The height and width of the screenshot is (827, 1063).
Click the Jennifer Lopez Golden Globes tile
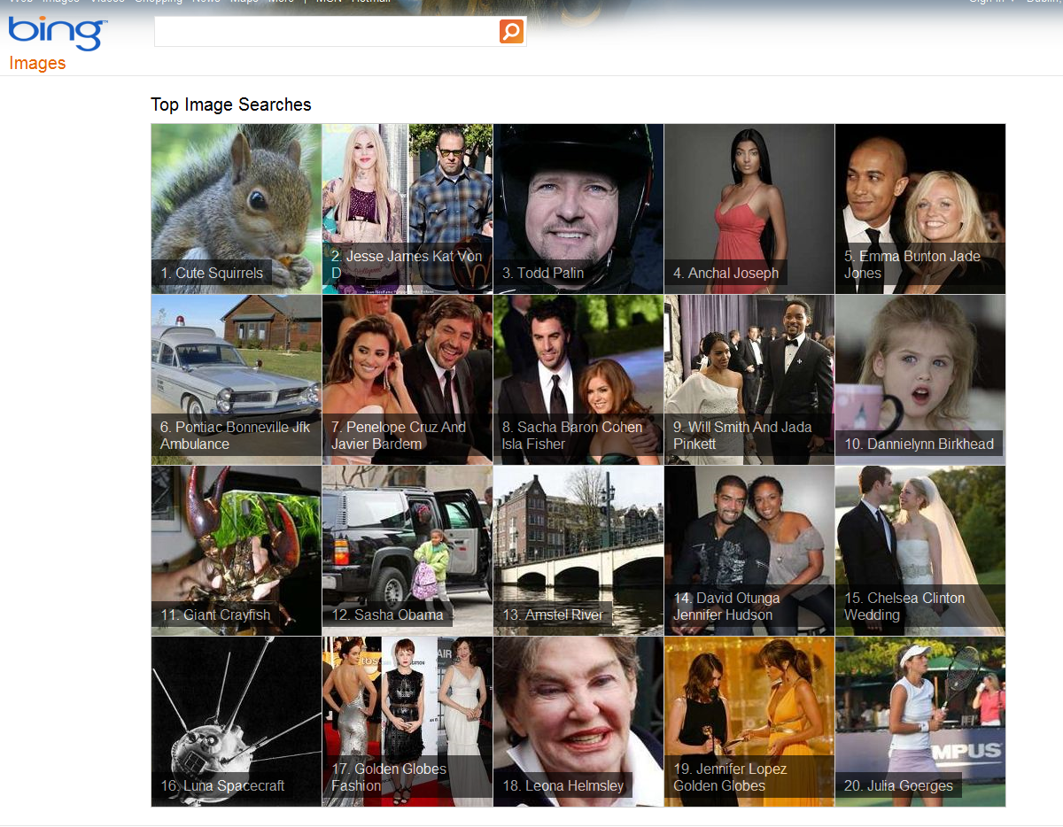[x=749, y=721]
